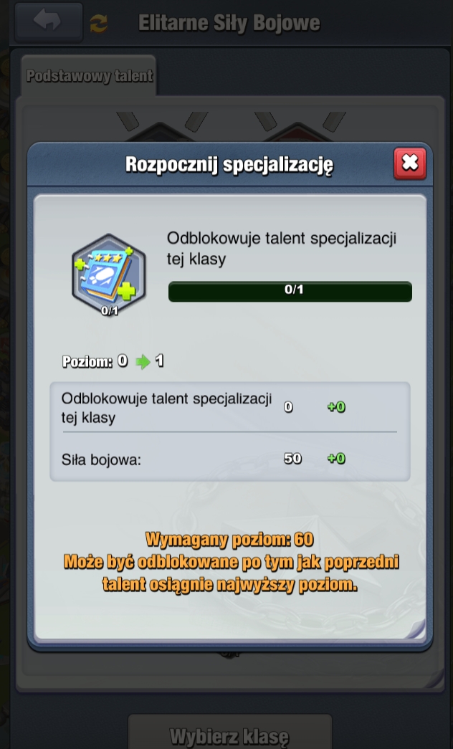Click the green level-up arrow icon
This screenshot has height=749, width=453.
[x=143, y=362]
